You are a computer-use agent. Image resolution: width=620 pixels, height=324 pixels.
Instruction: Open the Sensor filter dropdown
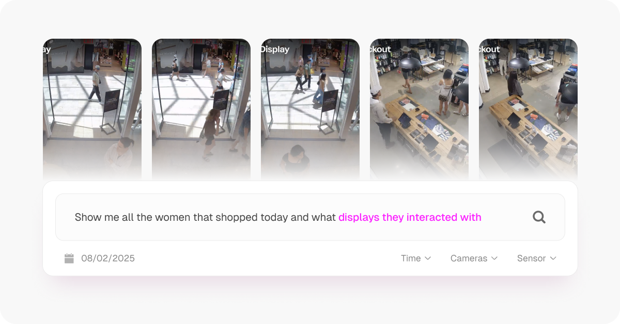[x=537, y=258]
